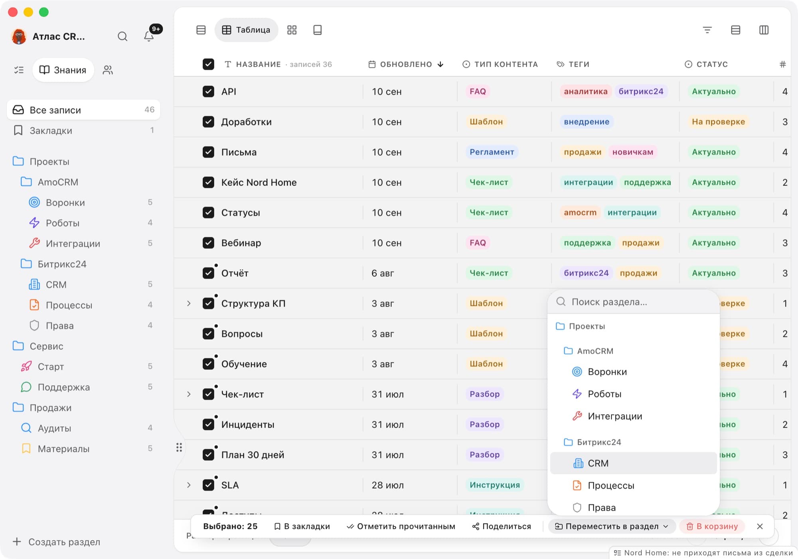The image size is (798, 559).
Task: Click the row density icon in the top toolbar
Action: pyautogui.click(x=735, y=30)
